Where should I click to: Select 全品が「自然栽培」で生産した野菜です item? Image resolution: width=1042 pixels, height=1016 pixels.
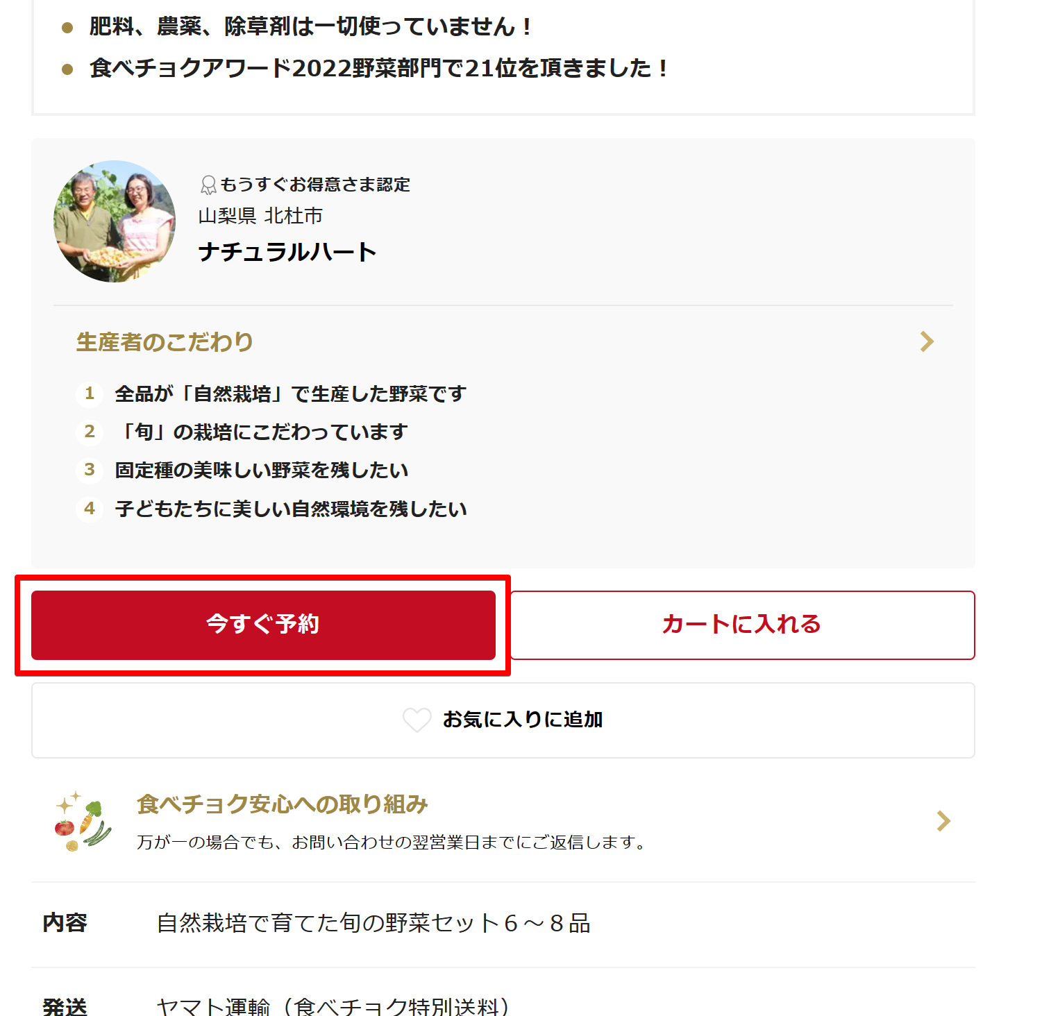point(291,393)
